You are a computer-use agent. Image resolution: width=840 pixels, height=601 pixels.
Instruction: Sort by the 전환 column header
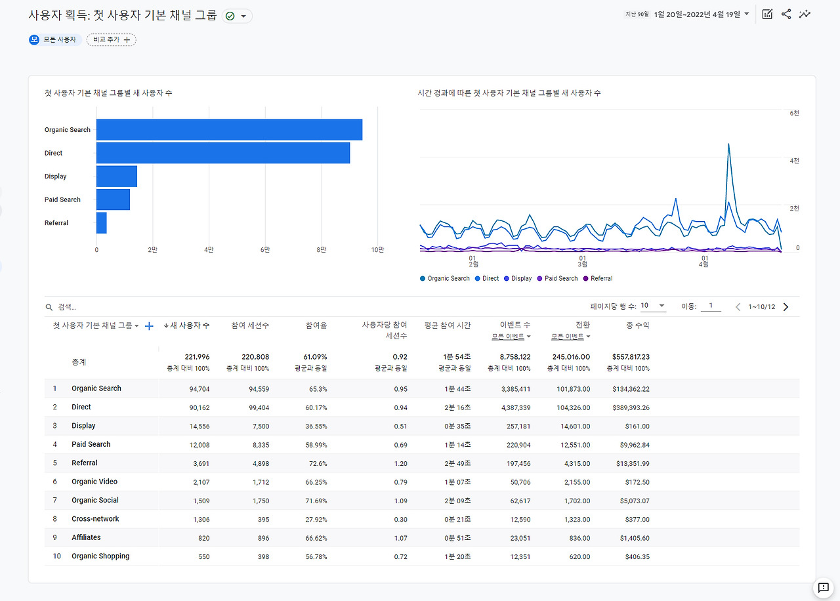[581, 325]
